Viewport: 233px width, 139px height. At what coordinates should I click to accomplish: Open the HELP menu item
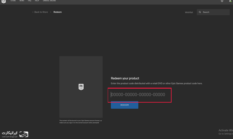[37, 1]
